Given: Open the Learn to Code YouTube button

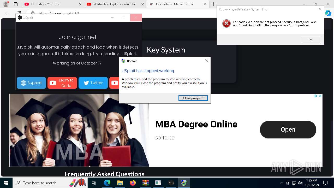Looking at the screenshot, I should tap(62, 83).
